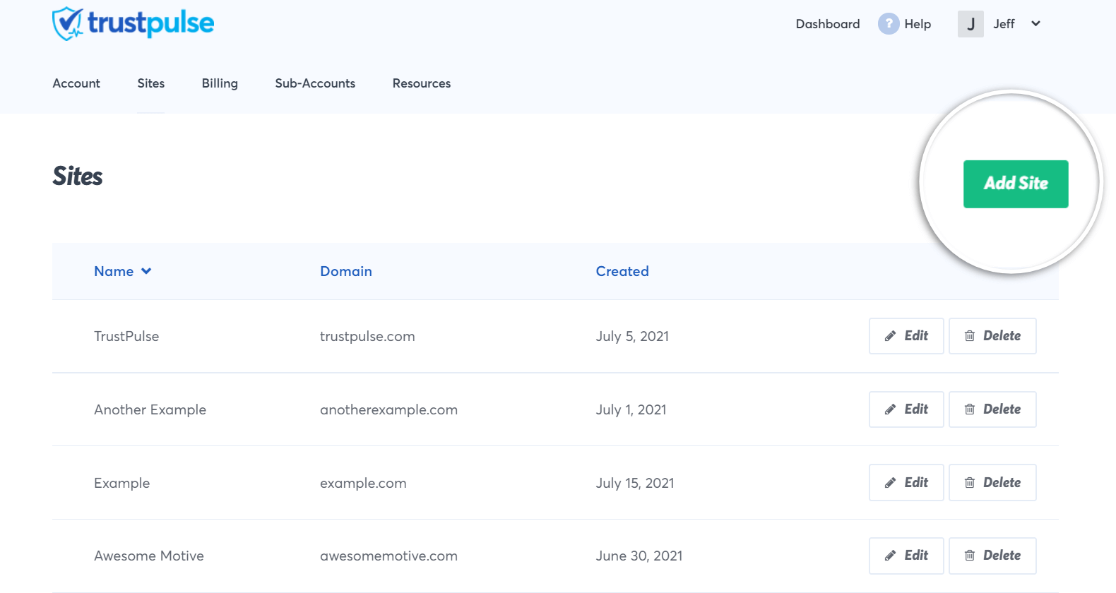Edit the Awesome Motive site

[x=906, y=556]
